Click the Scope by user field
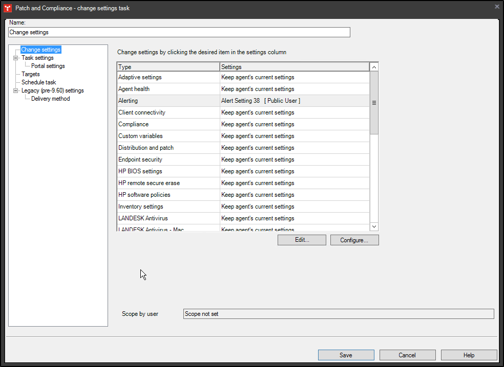504x367 pixels. tap(338, 314)
